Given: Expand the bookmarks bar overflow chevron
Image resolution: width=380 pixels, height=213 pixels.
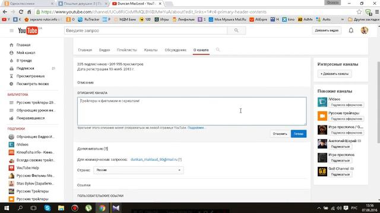Looking at the screenshot, I should 343,20.
